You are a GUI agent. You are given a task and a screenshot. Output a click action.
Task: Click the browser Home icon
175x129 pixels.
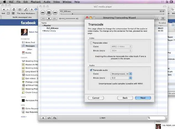point(14,9)
